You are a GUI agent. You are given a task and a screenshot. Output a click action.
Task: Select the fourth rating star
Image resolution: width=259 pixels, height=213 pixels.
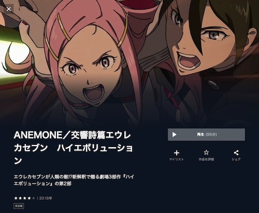coord(29,198)
